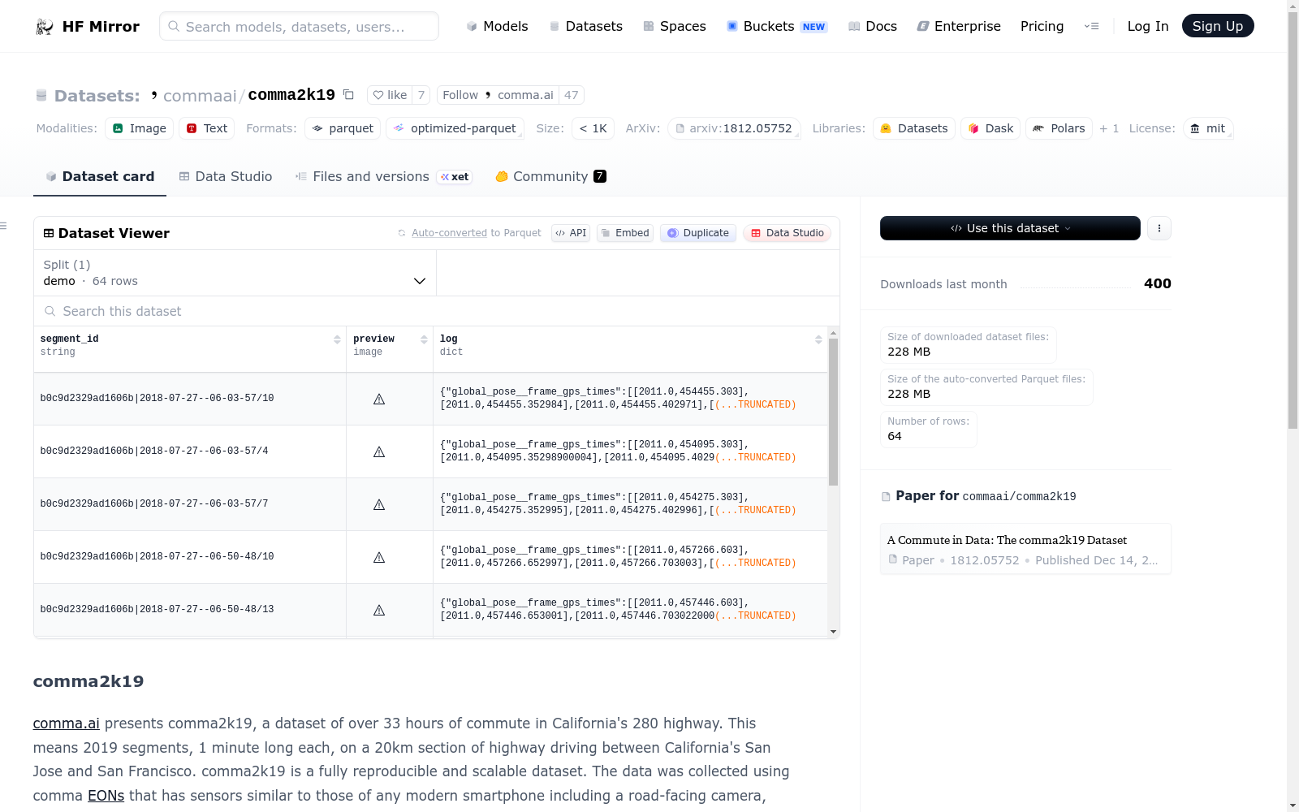Viewport: 1299px width, 812px height.
Task: Click the warning icon in row 06-03-57/7
Action: (x=379, y=504)
